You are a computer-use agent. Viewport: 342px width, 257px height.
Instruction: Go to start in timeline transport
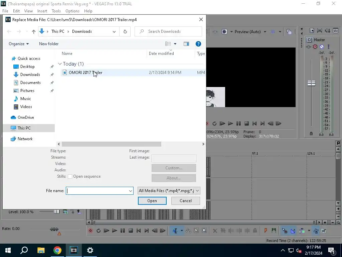139,231
